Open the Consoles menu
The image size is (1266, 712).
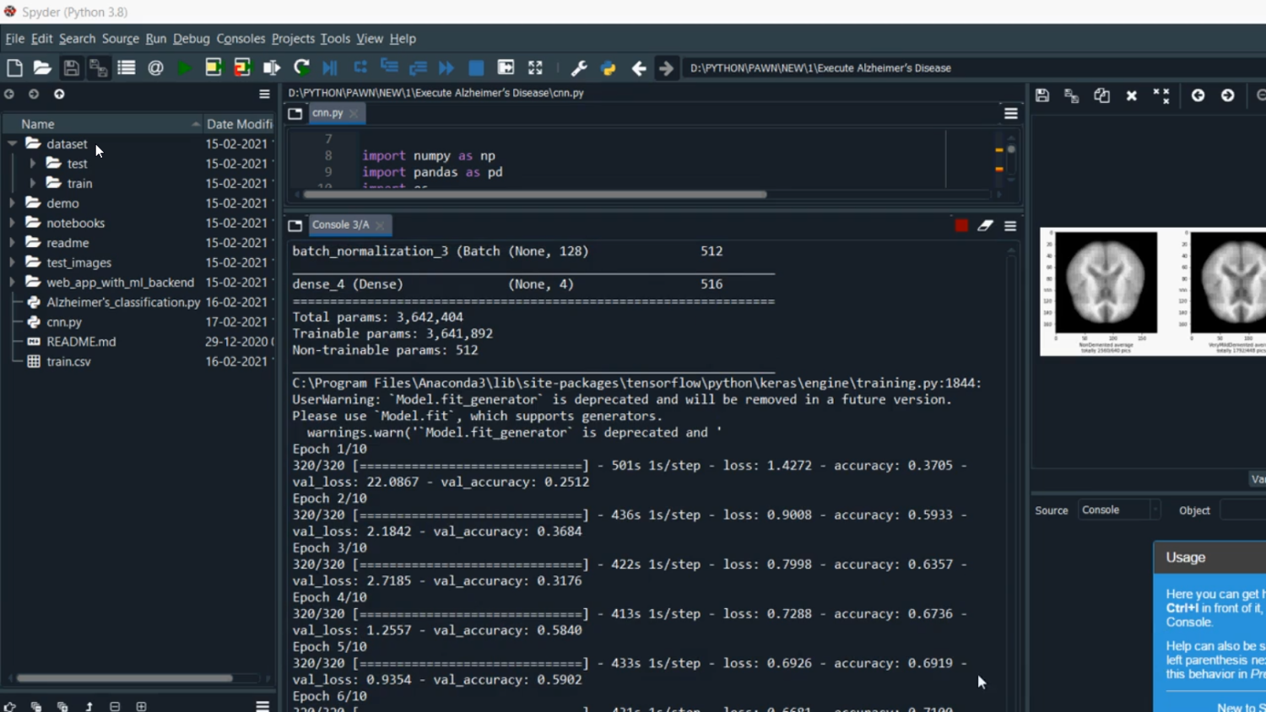pos(240,39)
